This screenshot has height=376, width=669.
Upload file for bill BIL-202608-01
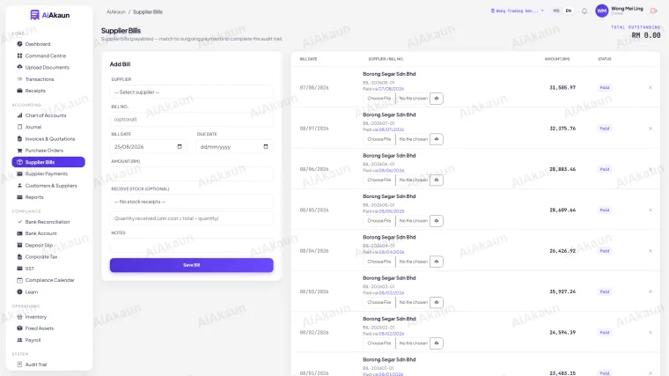(x=437, y=99)
